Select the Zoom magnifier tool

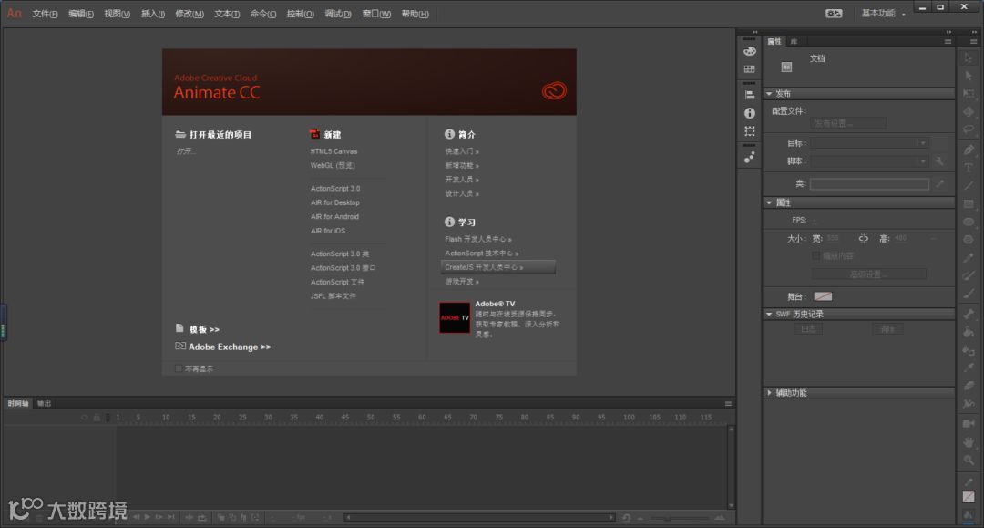click(x=969, y=461)
